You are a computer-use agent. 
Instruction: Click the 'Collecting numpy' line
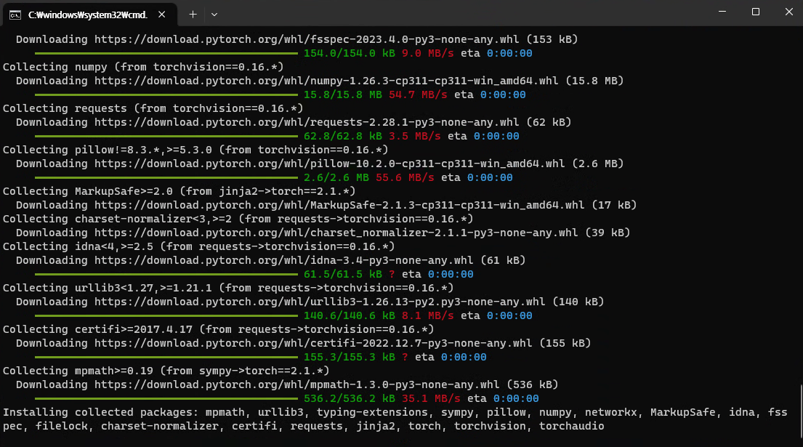(143, 67)
